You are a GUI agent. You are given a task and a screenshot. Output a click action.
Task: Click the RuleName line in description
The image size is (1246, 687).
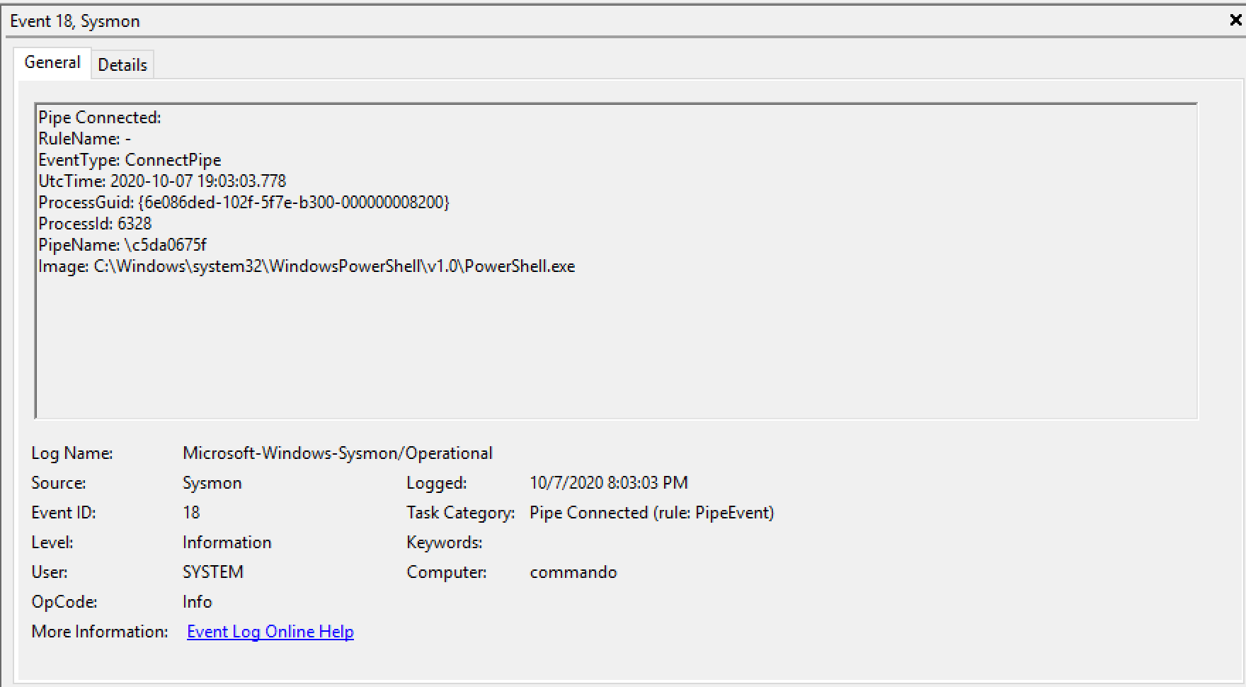[84, 139]
